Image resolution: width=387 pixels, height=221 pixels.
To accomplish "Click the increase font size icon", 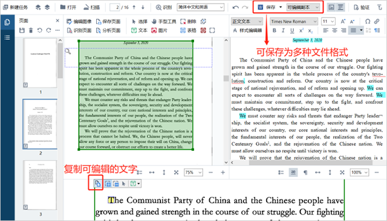I will click(343, 21).
